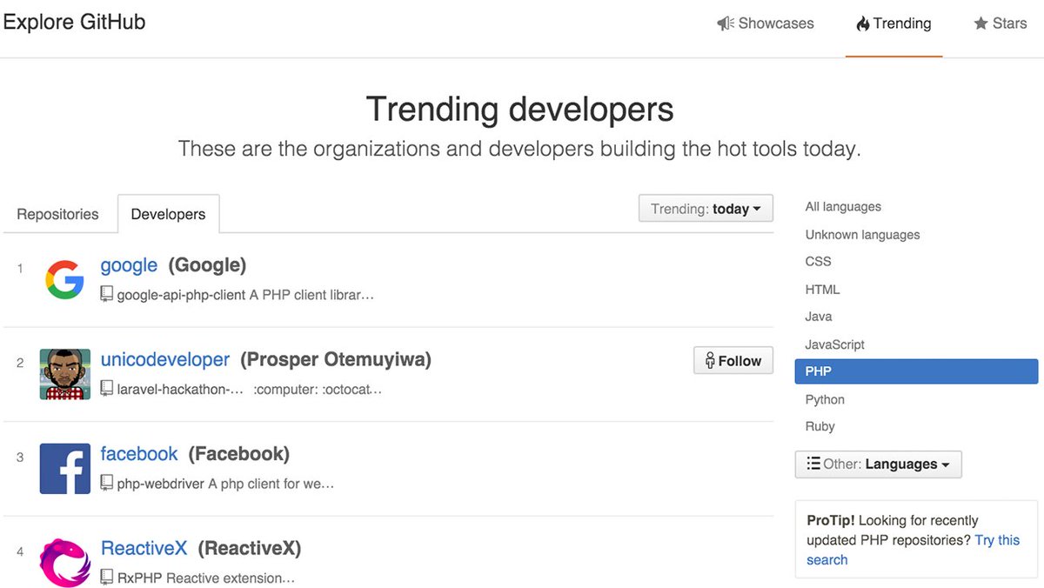
Task: Open the ReactiveX profile link
Action: pos(144,548)
